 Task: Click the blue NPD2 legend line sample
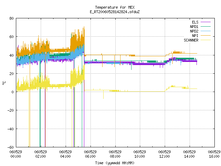(x=205, y=31)
